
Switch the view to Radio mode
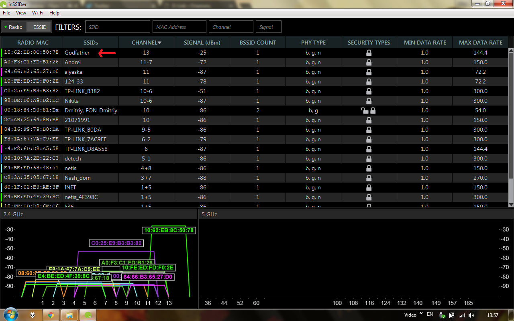(x=14, y=27)
